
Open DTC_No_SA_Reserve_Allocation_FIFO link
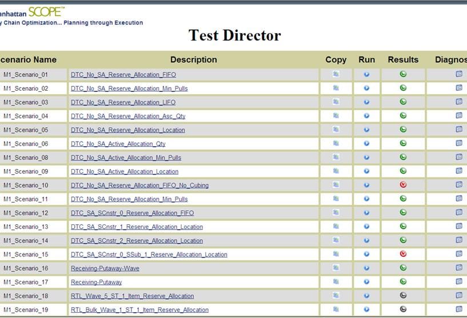coord(123,75)
